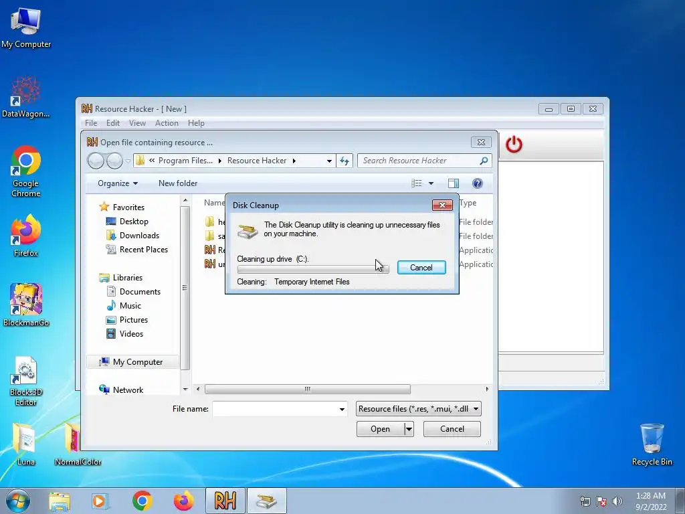The height and width of the screenshot is (514, 685).
Task: Launch Google Chrome from desktop icon
Action: coord(26,171)
